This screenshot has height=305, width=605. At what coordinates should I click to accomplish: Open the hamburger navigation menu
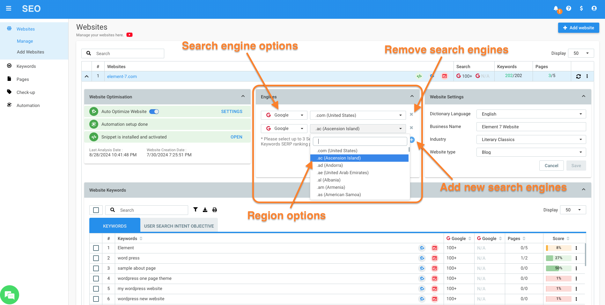click(9, 9)
